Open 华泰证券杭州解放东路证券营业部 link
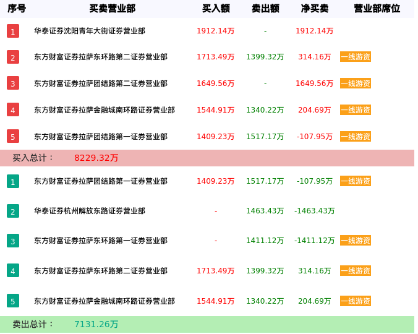 [x=90, y=211]
